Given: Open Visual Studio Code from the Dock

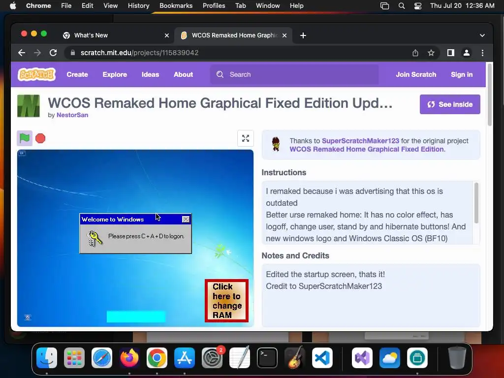Looking at the screenshot, I should click(x=322, y=358).
